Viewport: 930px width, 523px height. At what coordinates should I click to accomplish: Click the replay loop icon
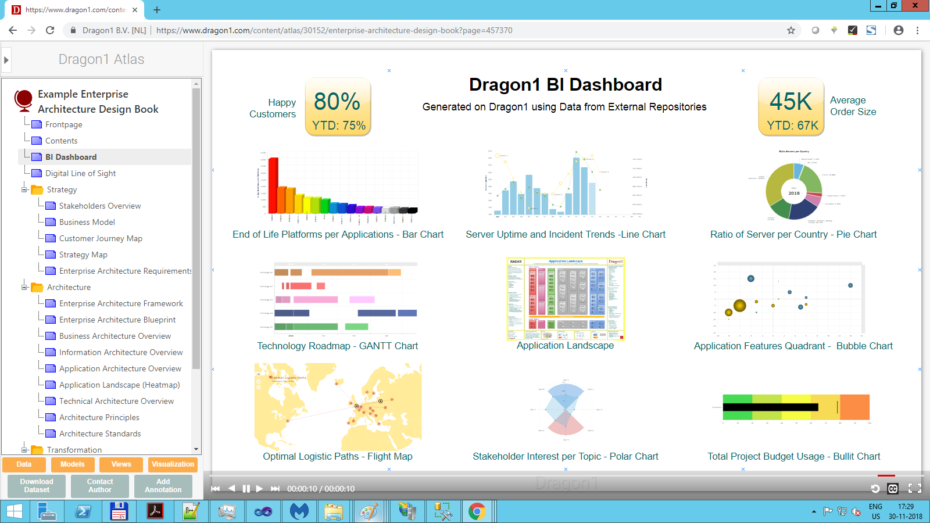click(875, 489)
